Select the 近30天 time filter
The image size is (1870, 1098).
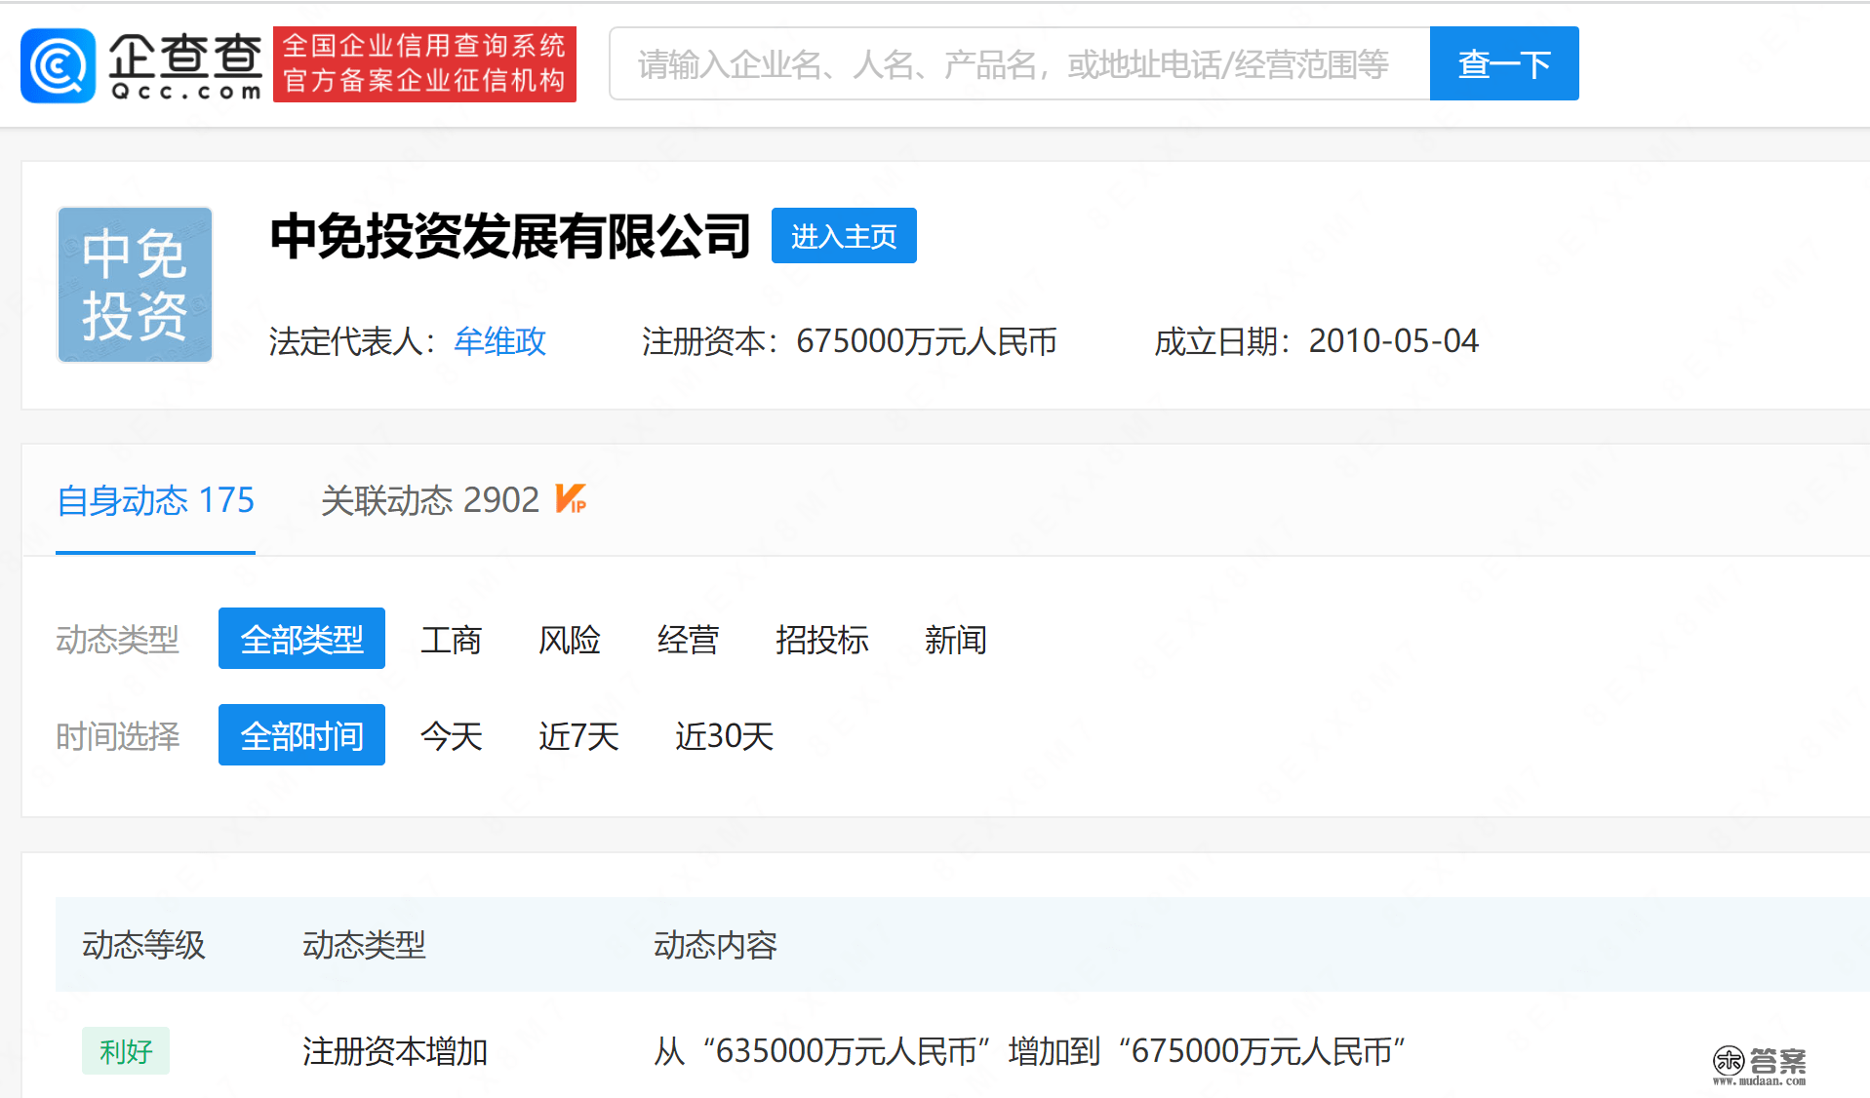[x=724, y=736]
